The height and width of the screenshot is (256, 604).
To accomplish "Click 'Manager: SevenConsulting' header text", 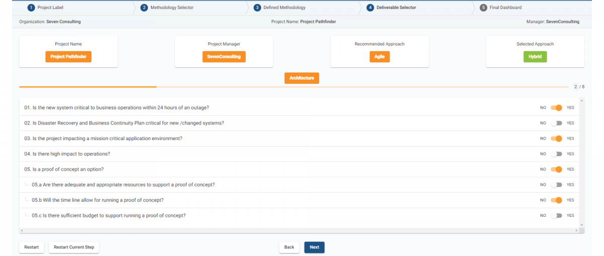I will 553,22.
